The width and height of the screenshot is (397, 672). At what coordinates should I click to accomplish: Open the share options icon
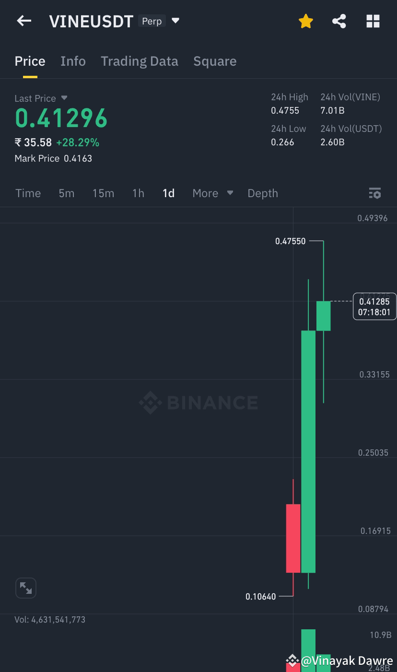[x=339, y=21]
